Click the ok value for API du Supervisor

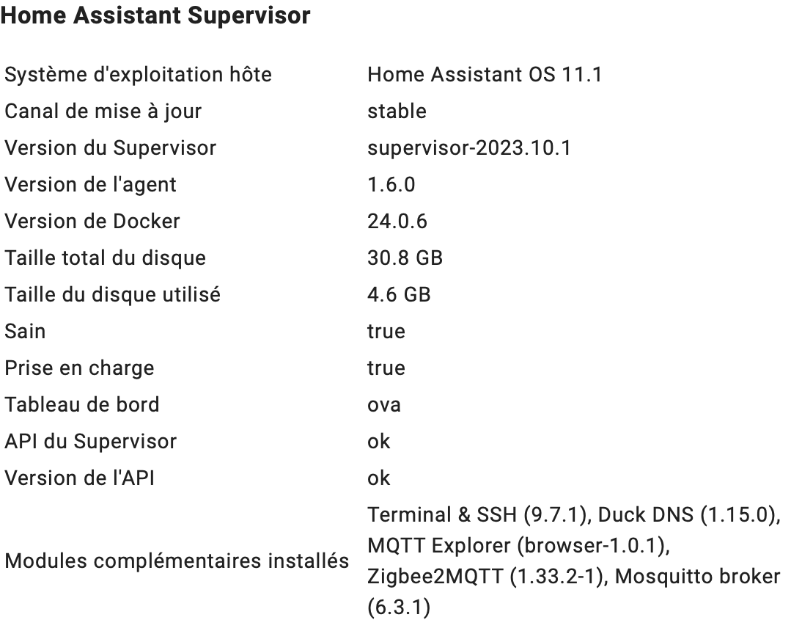click(x=378, y=442)
